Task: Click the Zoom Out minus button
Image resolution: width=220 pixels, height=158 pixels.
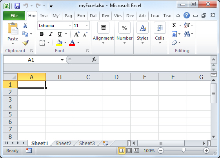Action: 161,151
